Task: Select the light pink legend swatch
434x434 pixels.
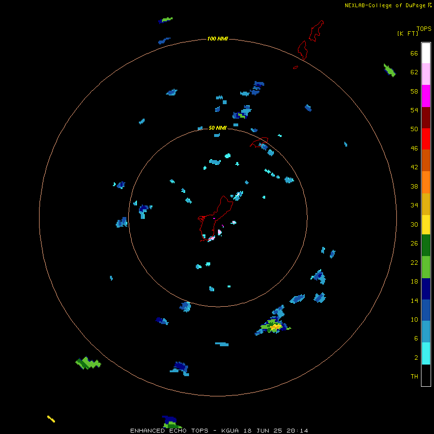Action: 426,74
